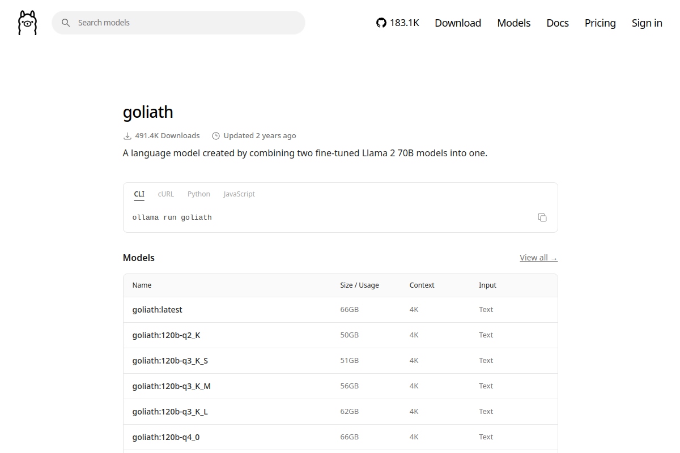Switch to the Python tab
This screenshot has width=680, height=453.
click(199, 194)
